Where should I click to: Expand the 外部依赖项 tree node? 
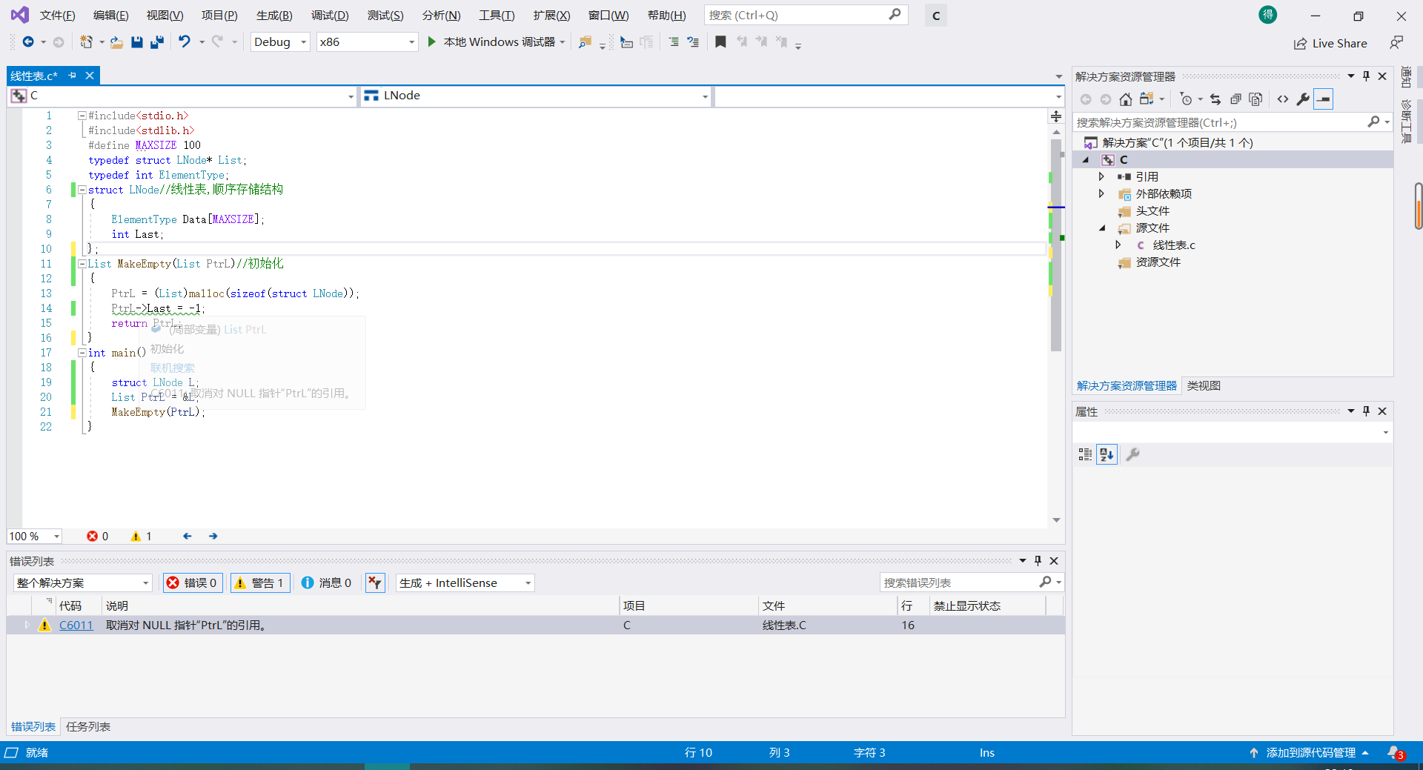pos(1101,194)
